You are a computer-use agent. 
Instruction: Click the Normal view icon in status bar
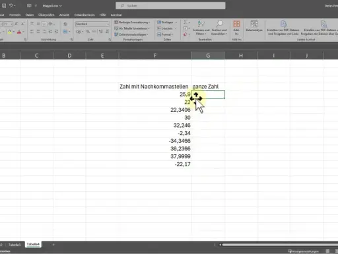click(327, 251)
